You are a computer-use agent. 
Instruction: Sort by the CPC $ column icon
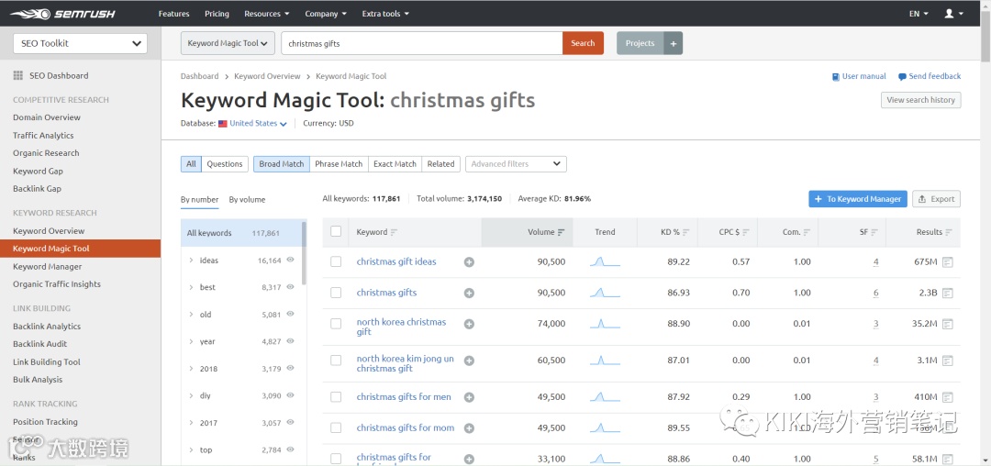click(x=746, y=232)
